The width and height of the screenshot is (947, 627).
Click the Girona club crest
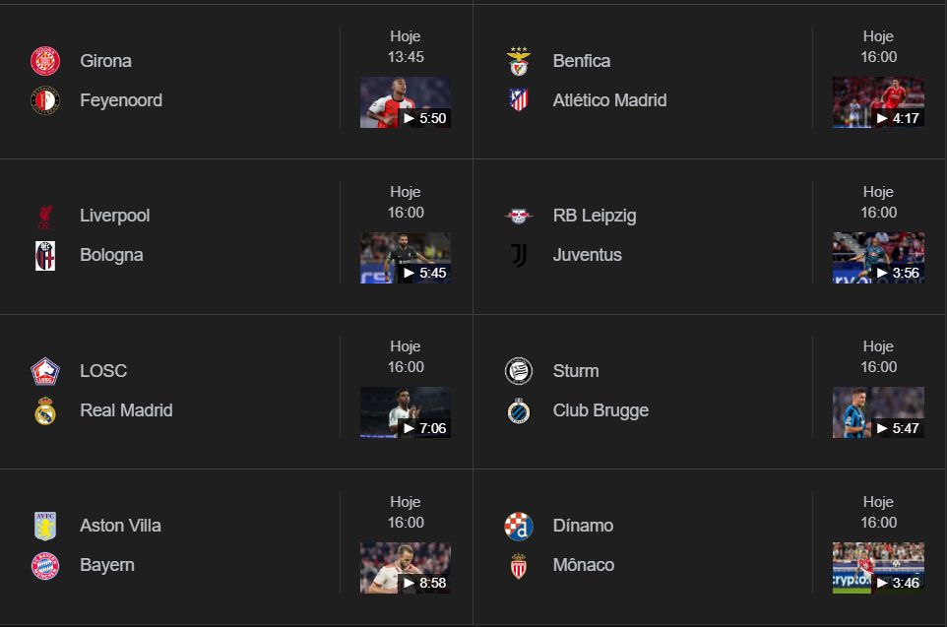[x=45, y=61]
